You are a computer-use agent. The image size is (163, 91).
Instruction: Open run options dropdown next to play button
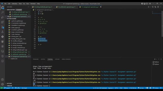pos(150,7)
